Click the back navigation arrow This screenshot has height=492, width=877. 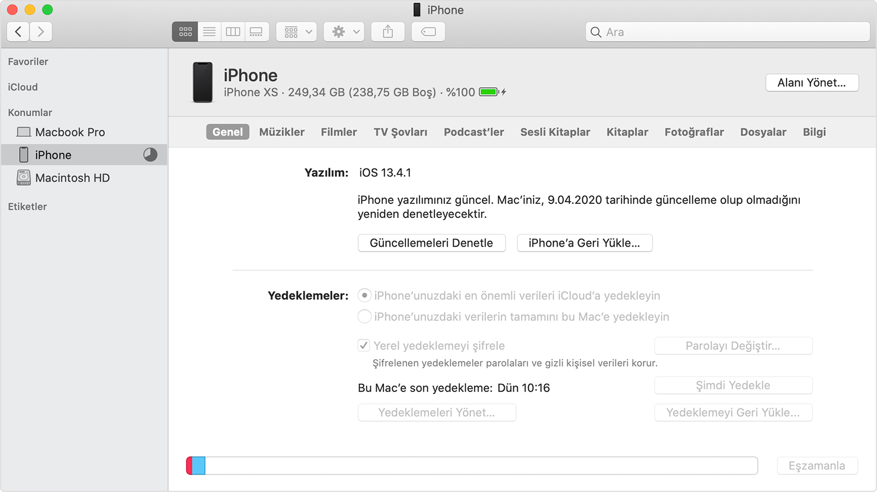click(x=17, y=31)
